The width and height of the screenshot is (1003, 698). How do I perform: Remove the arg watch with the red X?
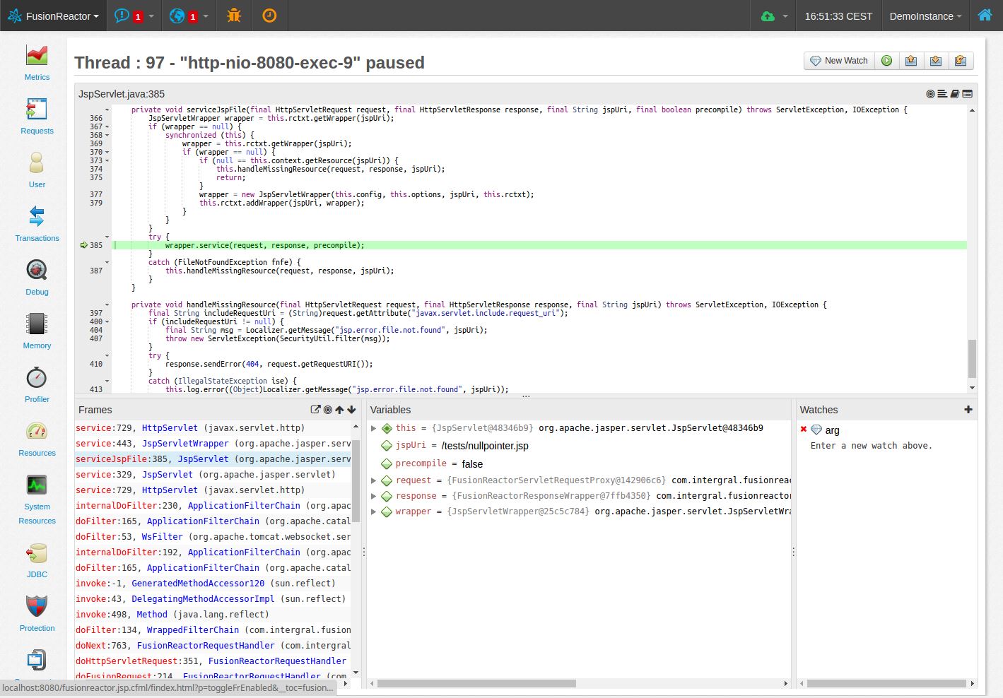tap(803, 430)
